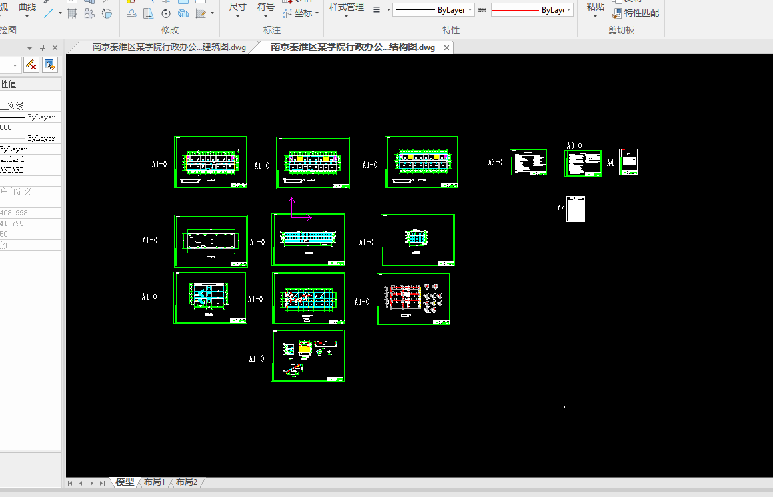Pin the properties panel
The image size is (773, 497).
43,48
